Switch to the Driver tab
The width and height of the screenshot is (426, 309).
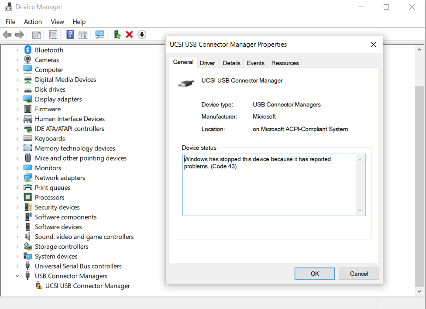tap(207, 63)
